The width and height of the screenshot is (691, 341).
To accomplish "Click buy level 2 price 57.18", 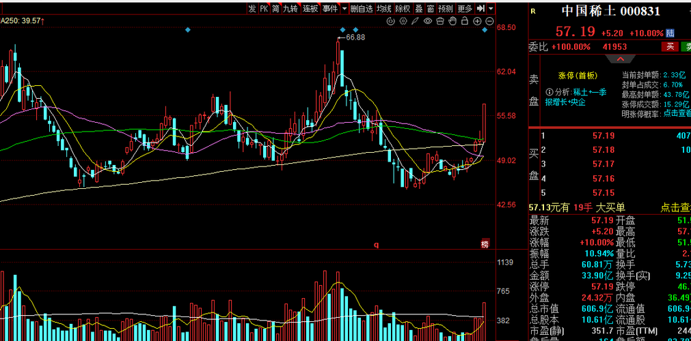I will tap(604, 150).
